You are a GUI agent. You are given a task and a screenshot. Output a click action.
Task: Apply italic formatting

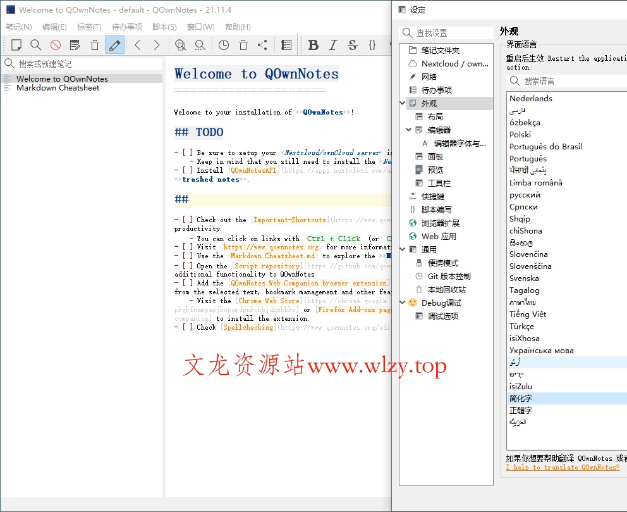(332, 45)
